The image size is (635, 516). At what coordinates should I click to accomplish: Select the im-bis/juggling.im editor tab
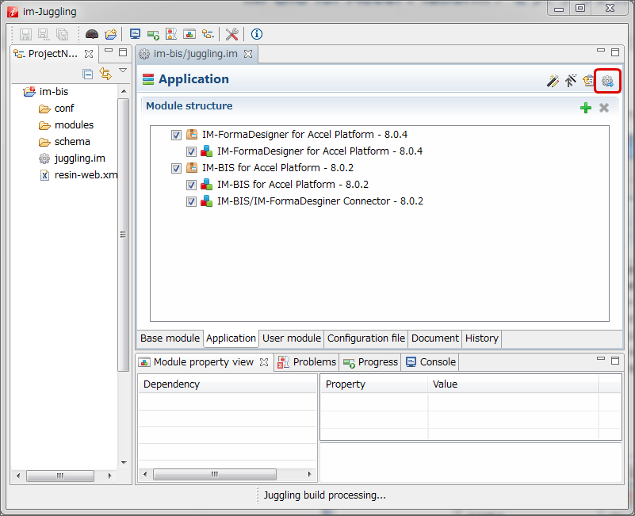195,54
